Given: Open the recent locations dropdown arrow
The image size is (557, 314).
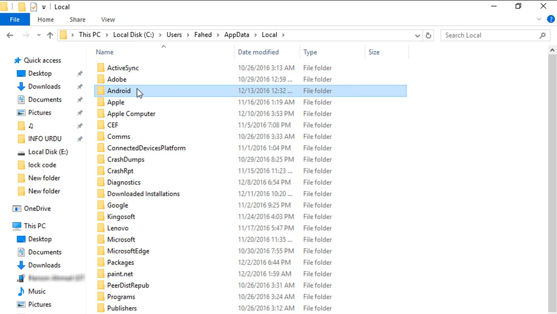Looking at the screenshot, I should coord(39,35).
